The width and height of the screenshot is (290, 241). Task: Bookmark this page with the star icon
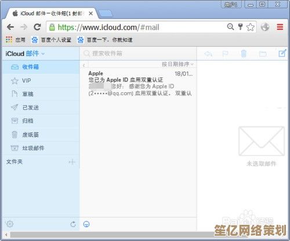pyautogui.click(x=251, y=27)
